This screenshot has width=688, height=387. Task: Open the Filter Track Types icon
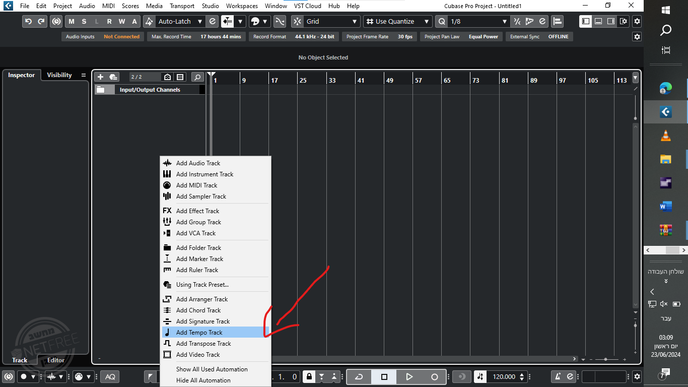(x=180, y=77)
